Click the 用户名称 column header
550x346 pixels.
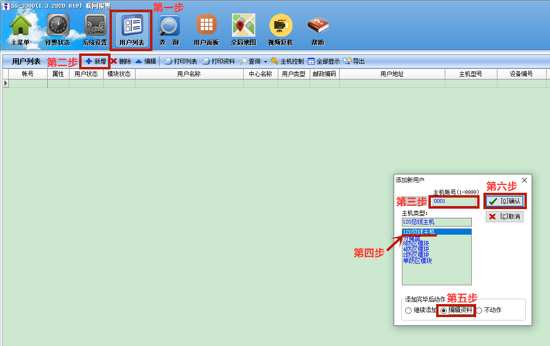[189, 74]
